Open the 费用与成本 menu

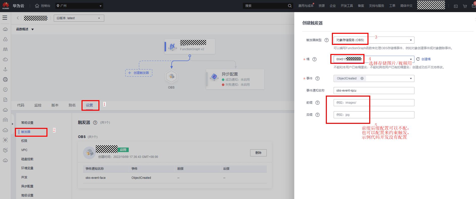click(306, 6)
